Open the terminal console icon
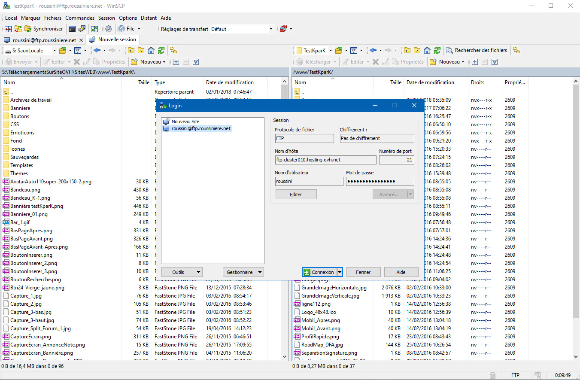This screenshot has height=380, width=580. [72, 29]
